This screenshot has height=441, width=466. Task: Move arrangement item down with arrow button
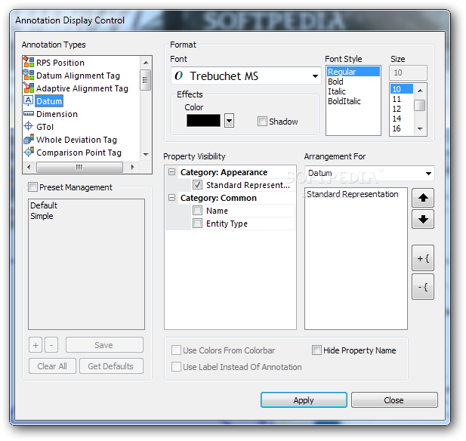423,219
